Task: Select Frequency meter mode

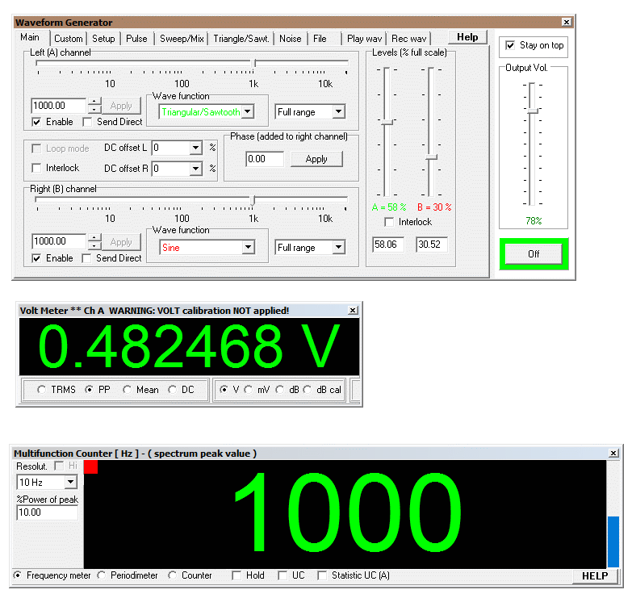Action: coord(17,575)
